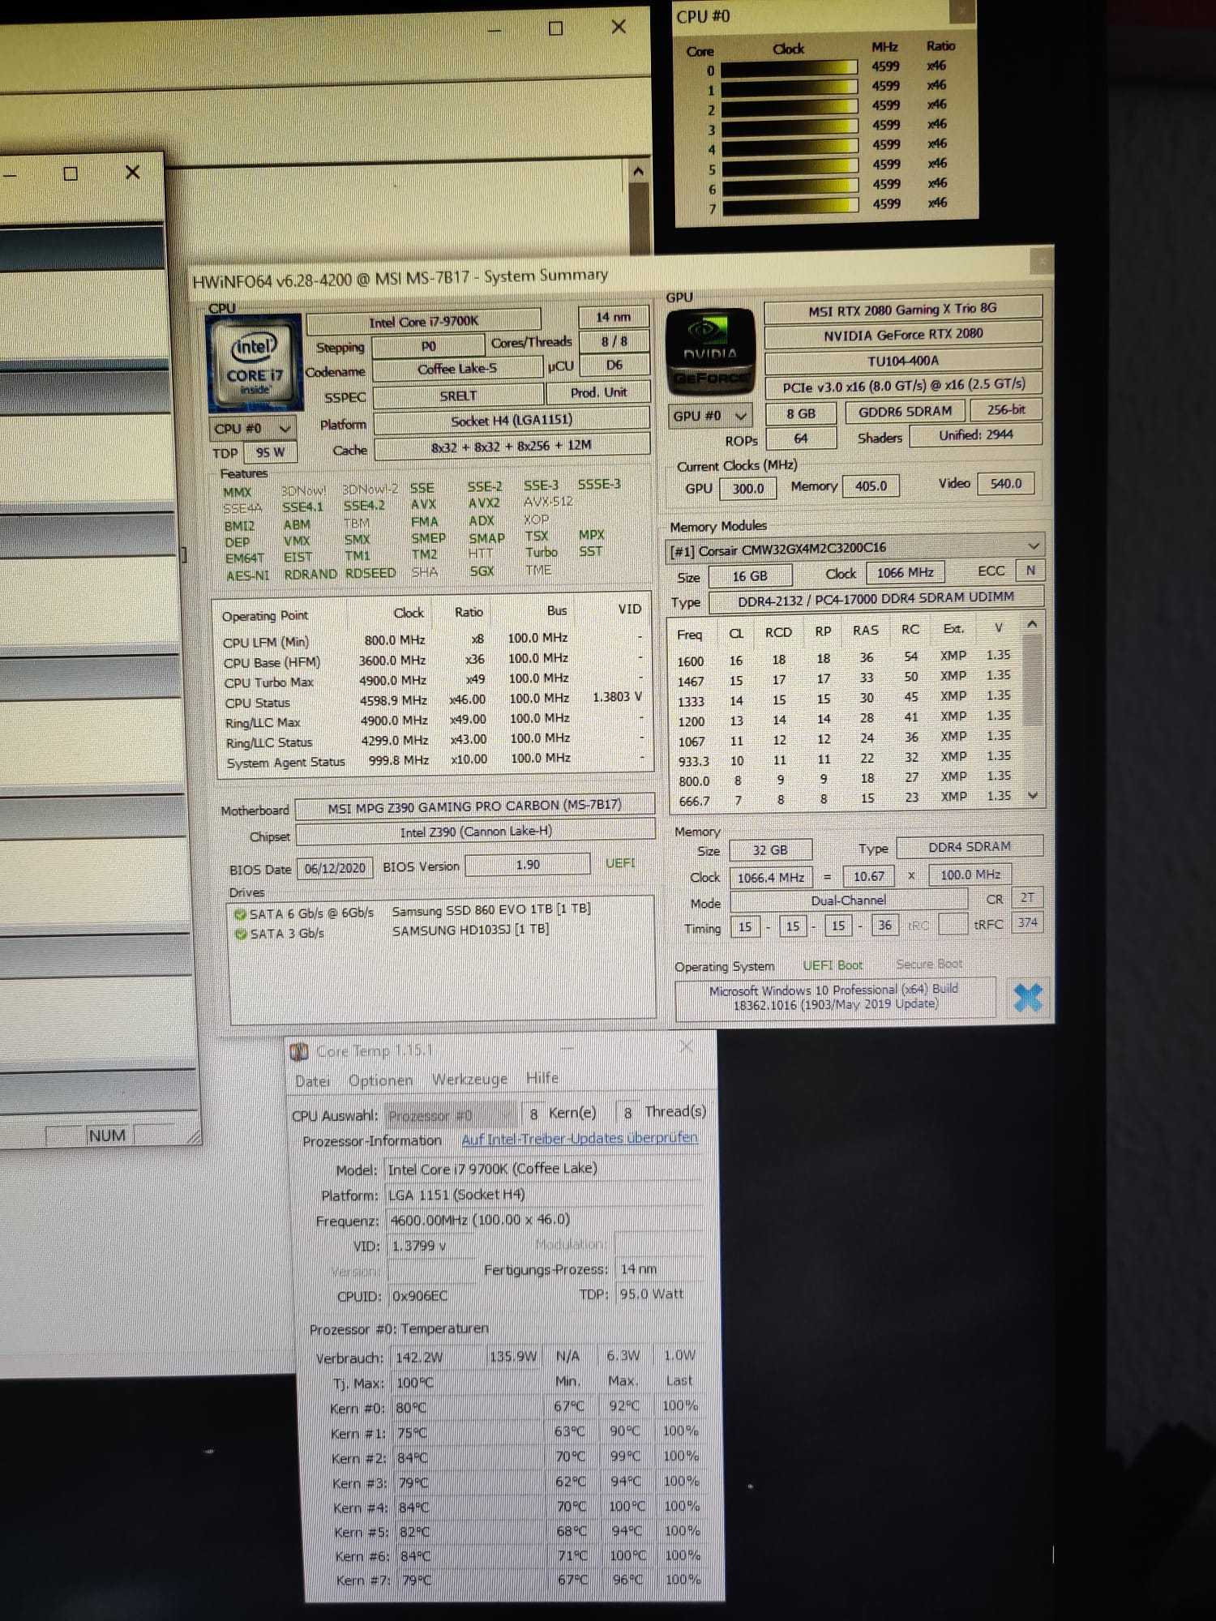The height and width of the screenshot is (1621, 1216).
Task: Close the CPU #0 clock window
Action: pos(962,11)
